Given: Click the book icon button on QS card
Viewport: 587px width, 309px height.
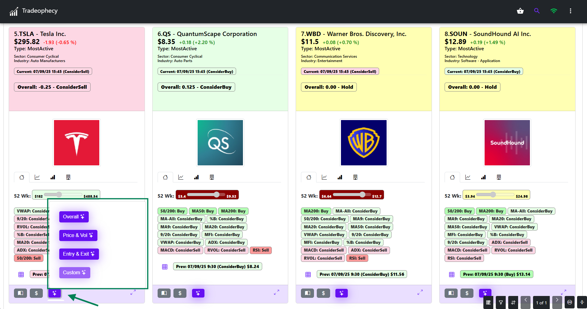Looking at the screenshot, I should pos(164,293).
